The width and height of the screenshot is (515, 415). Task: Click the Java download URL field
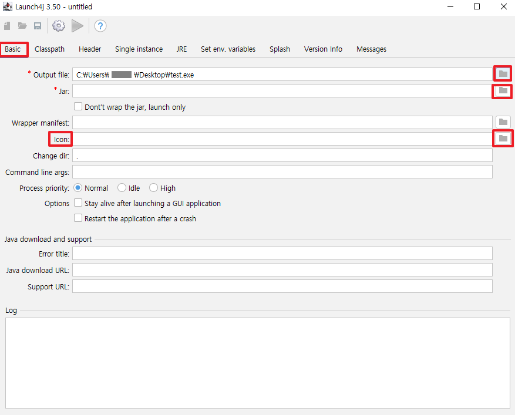pos(282,270)
